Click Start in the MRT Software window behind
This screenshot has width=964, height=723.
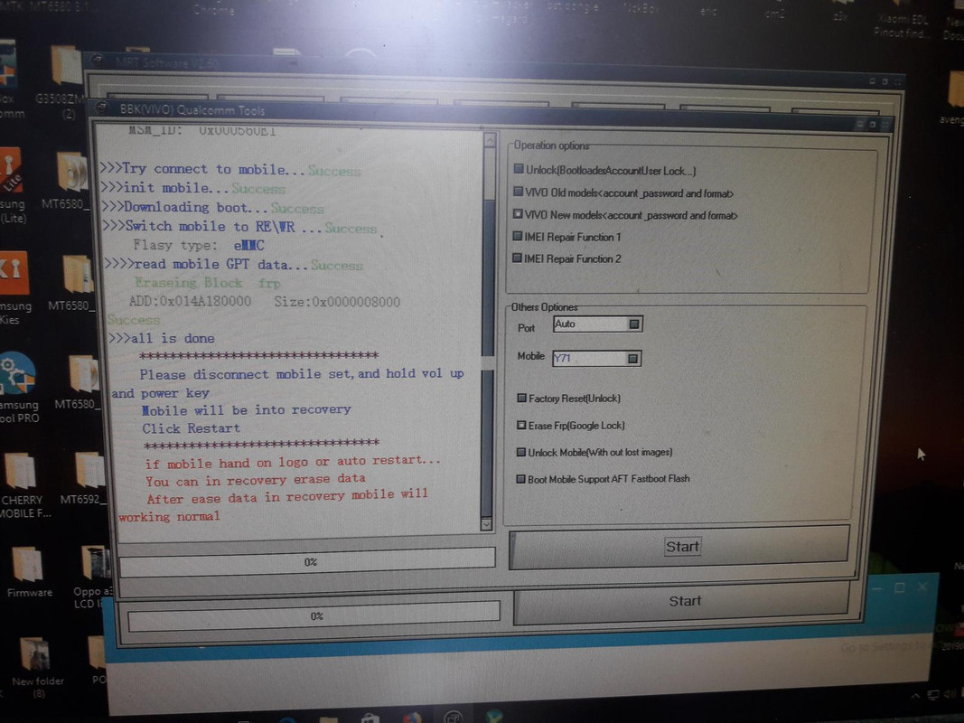point(682,601)
